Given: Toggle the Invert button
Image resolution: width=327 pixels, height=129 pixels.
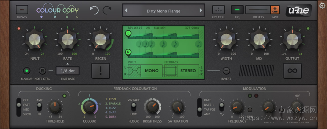Looking at the screenshot, I should (x=226, y=70).
